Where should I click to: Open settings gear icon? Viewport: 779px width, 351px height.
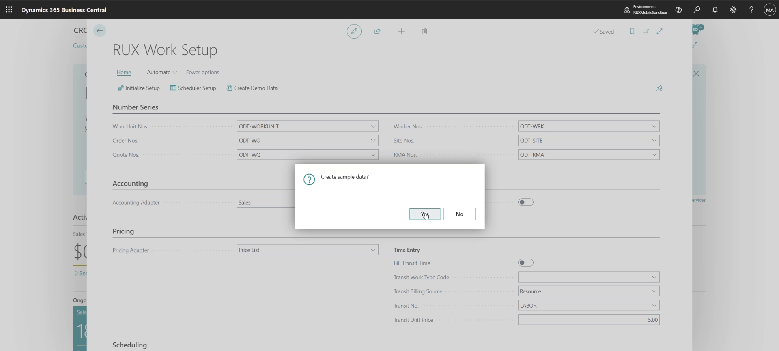click(x=733, y=10)
